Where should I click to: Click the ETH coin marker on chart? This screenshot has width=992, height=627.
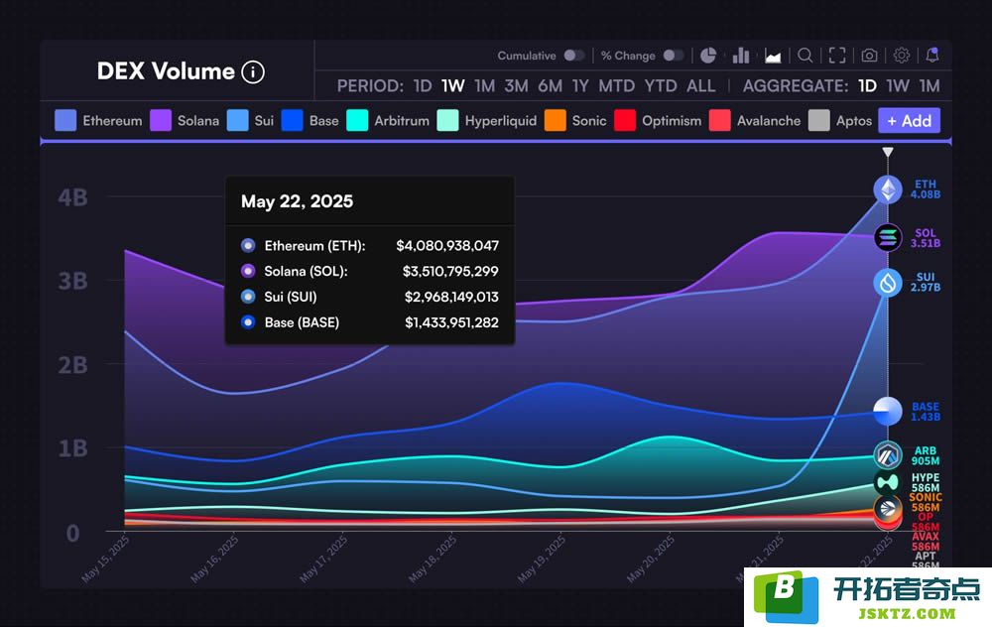[888, 189]
